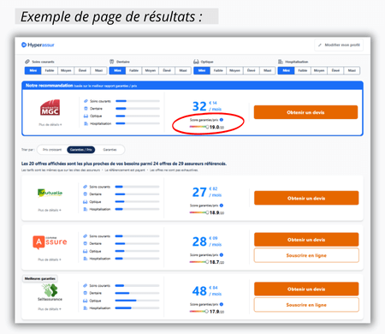Image resolution: width=385 pixels, height=334 pixels.
Task: Set Soins courants level to Maxi
Action: (x=98, y=70)
